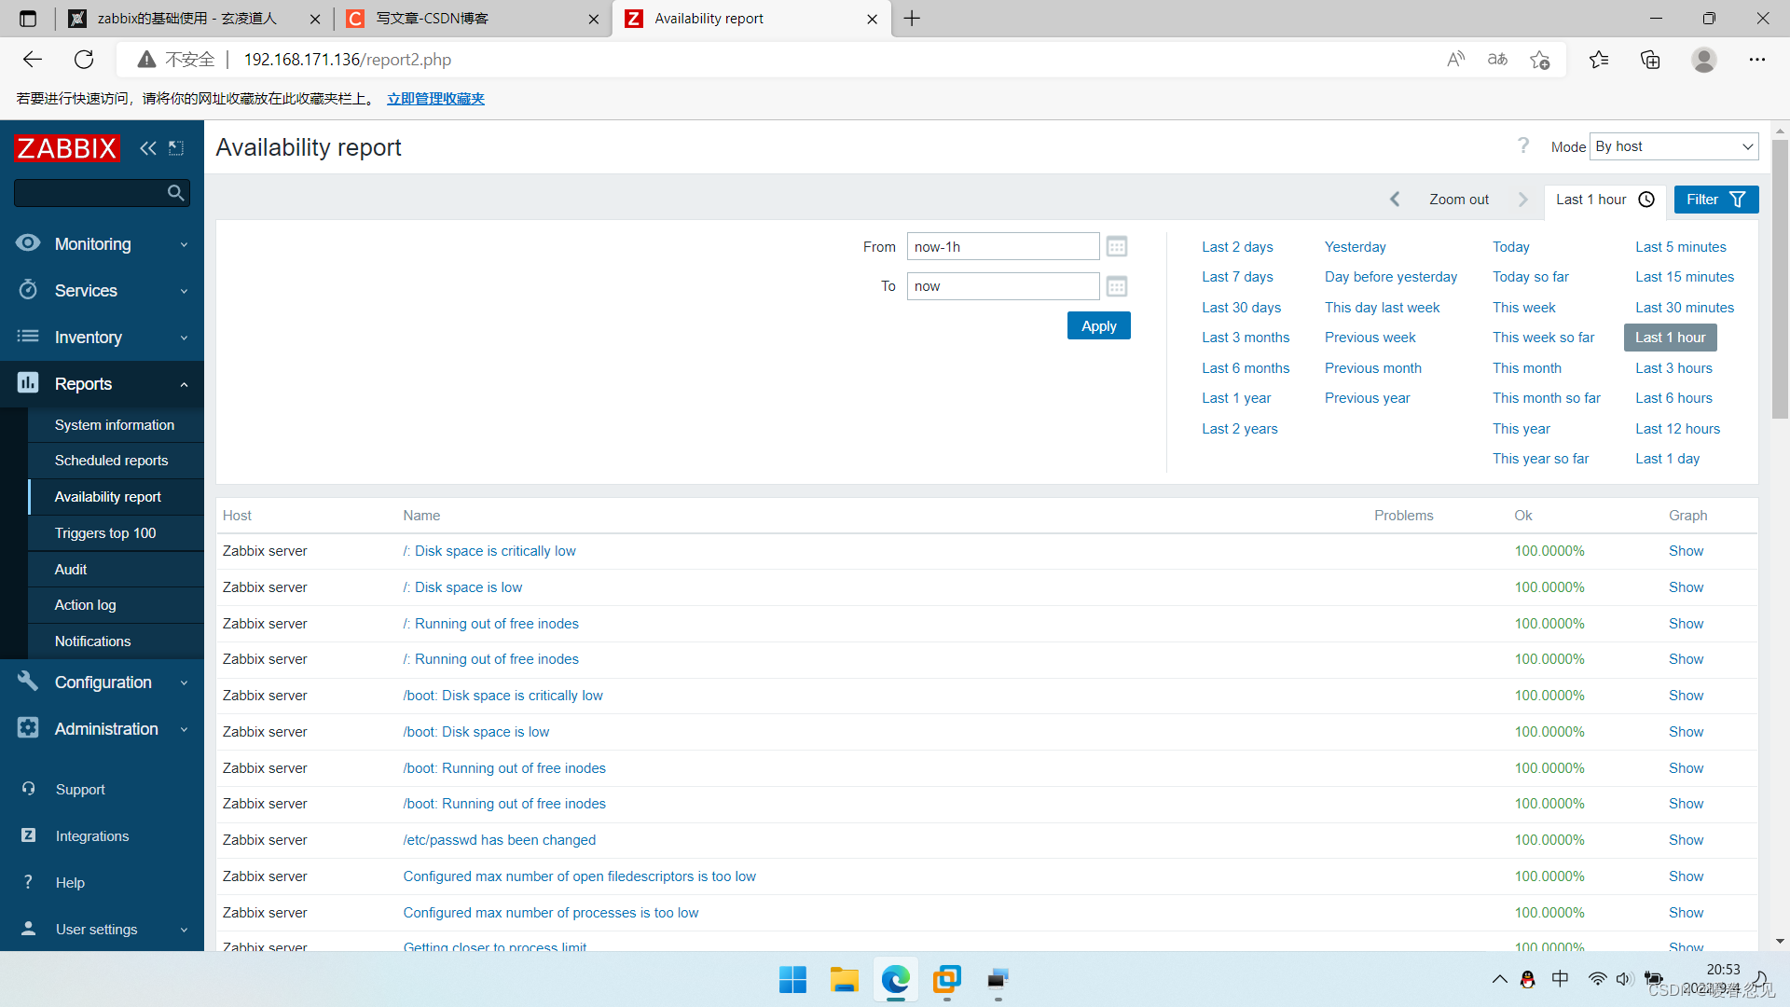Select 'Yesterday' time range
This screenshot has width=1790, height=1007.
[1356, 247]
